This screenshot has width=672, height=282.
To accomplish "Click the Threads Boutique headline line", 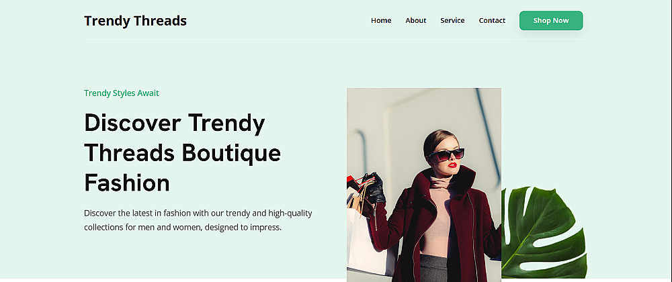I will pyautogui.click(x=183, y=153).
